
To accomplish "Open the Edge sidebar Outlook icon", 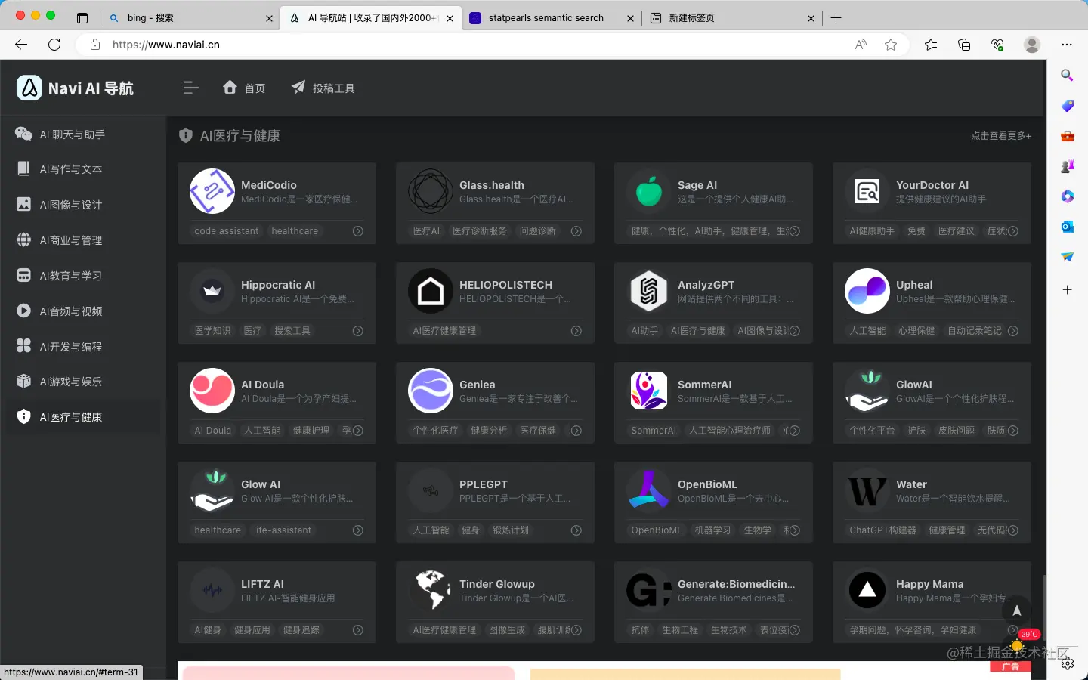I will click(x=1067, y=226).
